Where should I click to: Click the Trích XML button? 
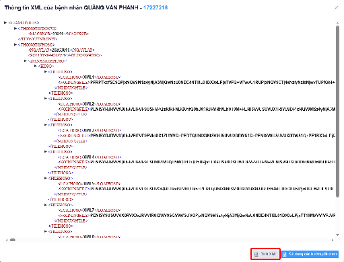click(265, 254)
